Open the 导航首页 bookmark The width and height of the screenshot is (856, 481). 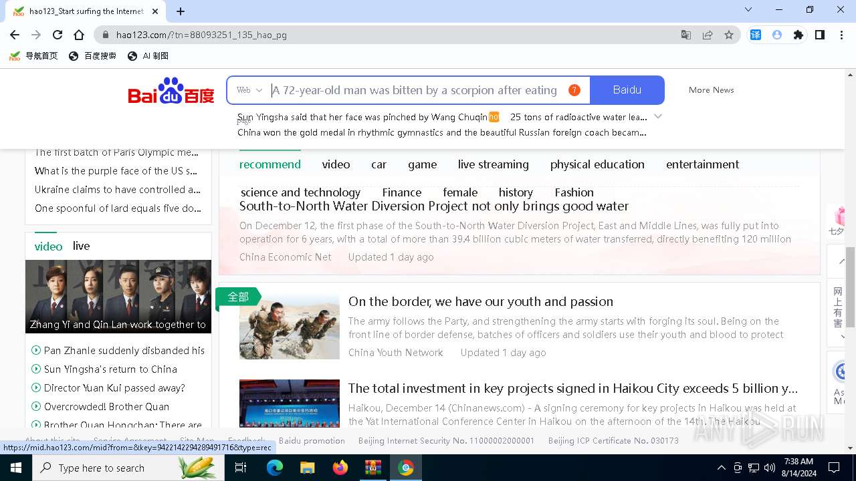(33, 56)
